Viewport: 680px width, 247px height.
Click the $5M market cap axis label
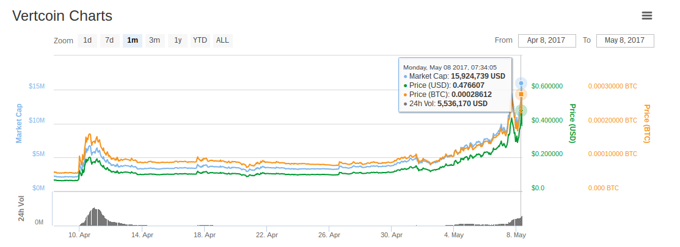[x=38, y=154]
